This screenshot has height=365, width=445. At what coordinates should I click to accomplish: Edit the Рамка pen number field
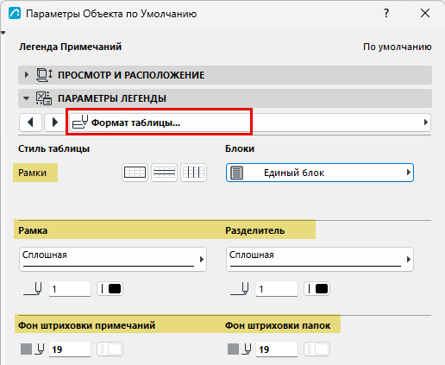point(70,289)
